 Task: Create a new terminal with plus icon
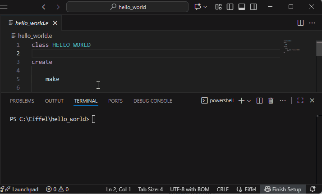pos(241,100)
